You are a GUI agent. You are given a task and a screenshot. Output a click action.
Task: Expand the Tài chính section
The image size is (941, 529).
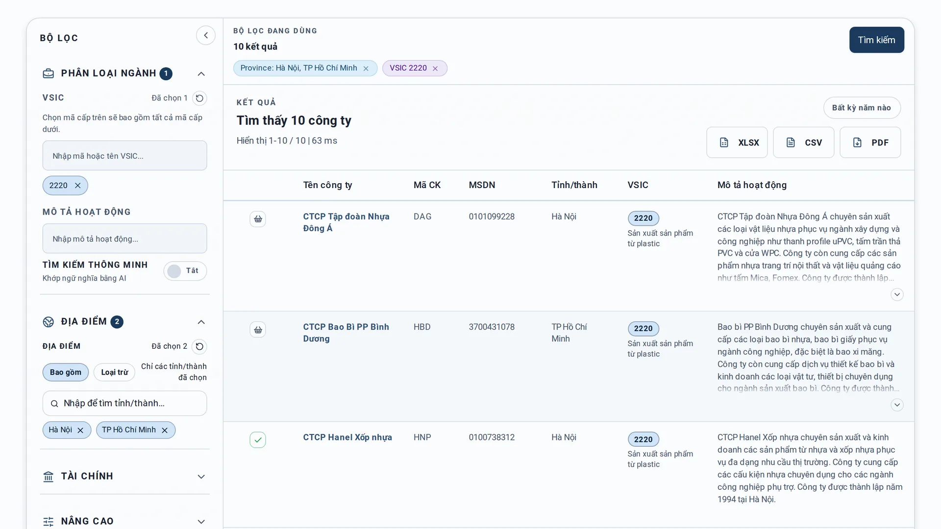pyautogui.click(x=201, y=477)
